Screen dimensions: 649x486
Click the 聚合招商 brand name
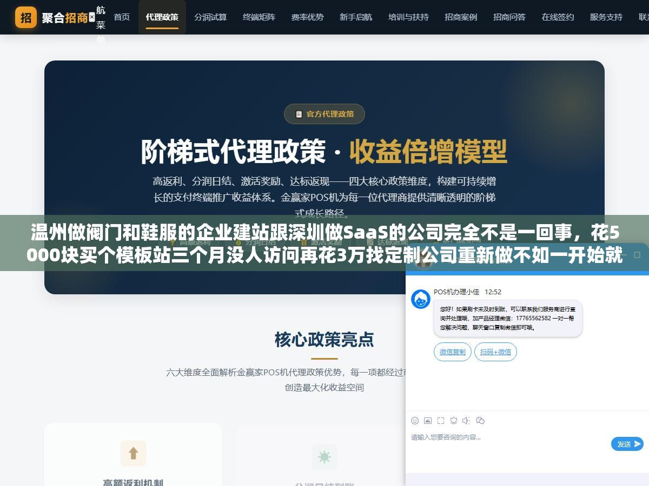point(64,18)
